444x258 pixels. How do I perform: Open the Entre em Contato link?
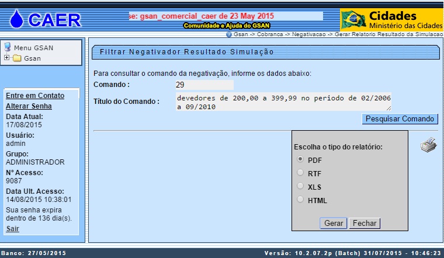[34, 96]
